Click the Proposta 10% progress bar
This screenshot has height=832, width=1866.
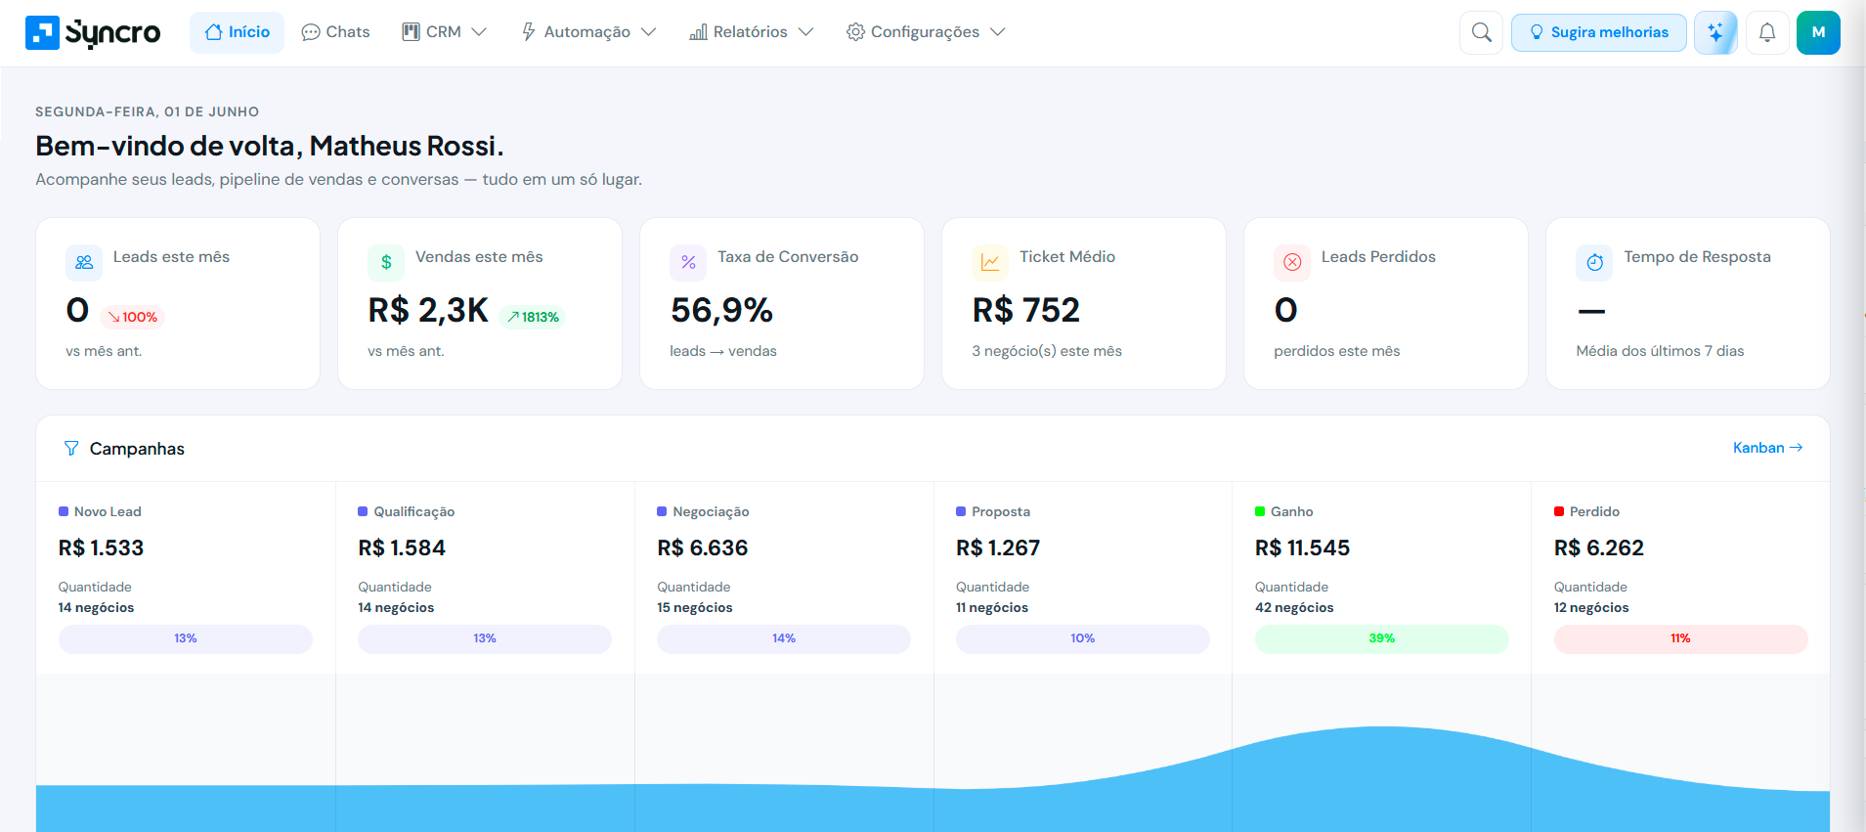(1083, 638)
